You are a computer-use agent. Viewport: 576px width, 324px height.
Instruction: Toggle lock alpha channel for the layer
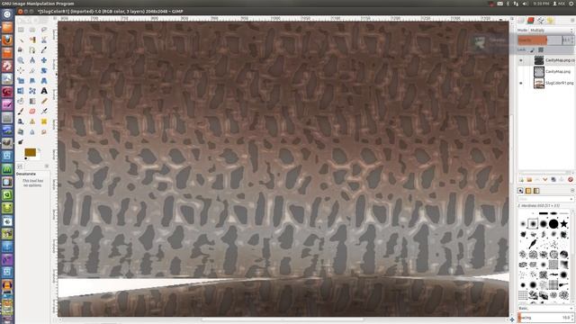coord(541,49)
